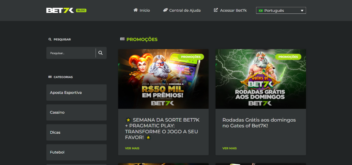Viewport: 352px width, 165px height.
Task: Click the icon beside Categorias heading
Action: tap(50, 77)
